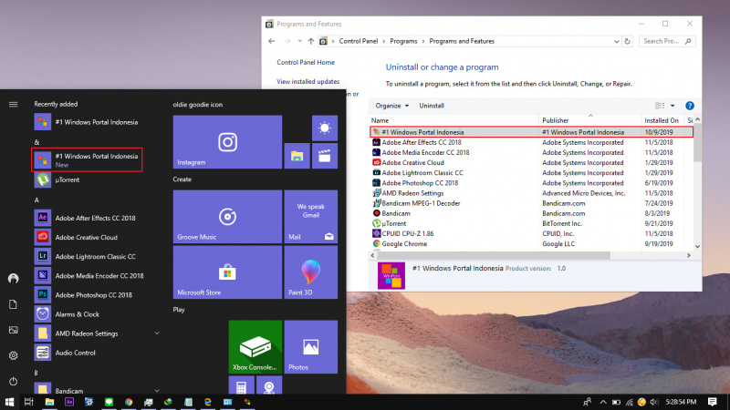
Task: Click Control Panel in the breadcrumb
Action: (358, 41)
